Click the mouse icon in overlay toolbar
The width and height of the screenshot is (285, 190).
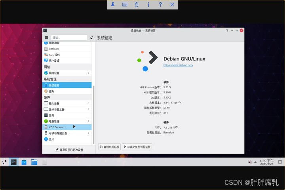[137, 4]
